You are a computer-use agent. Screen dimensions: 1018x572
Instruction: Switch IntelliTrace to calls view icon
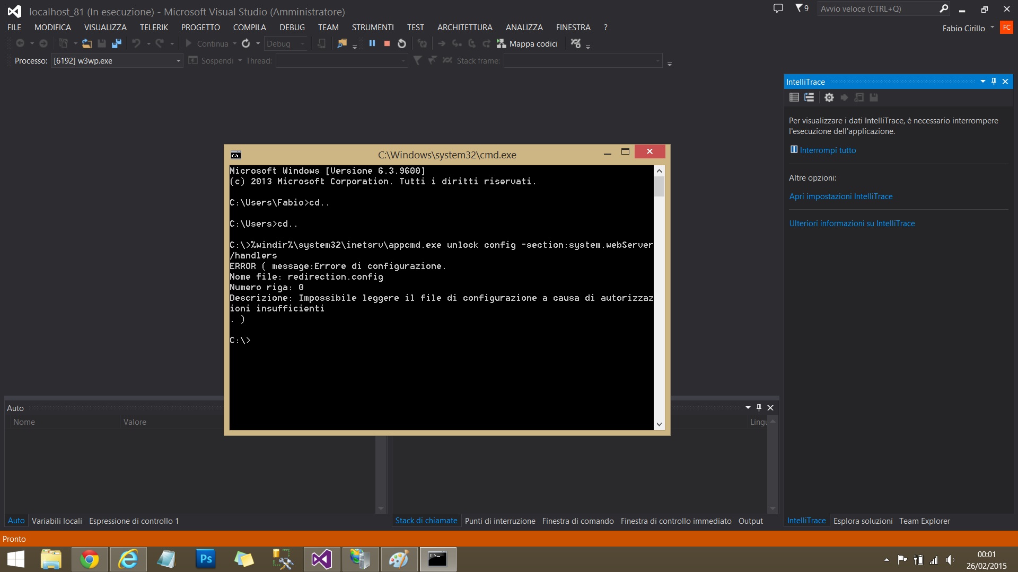pos(809,97)
